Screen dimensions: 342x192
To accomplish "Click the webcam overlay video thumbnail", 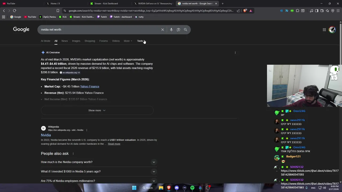I will point(304,86).
